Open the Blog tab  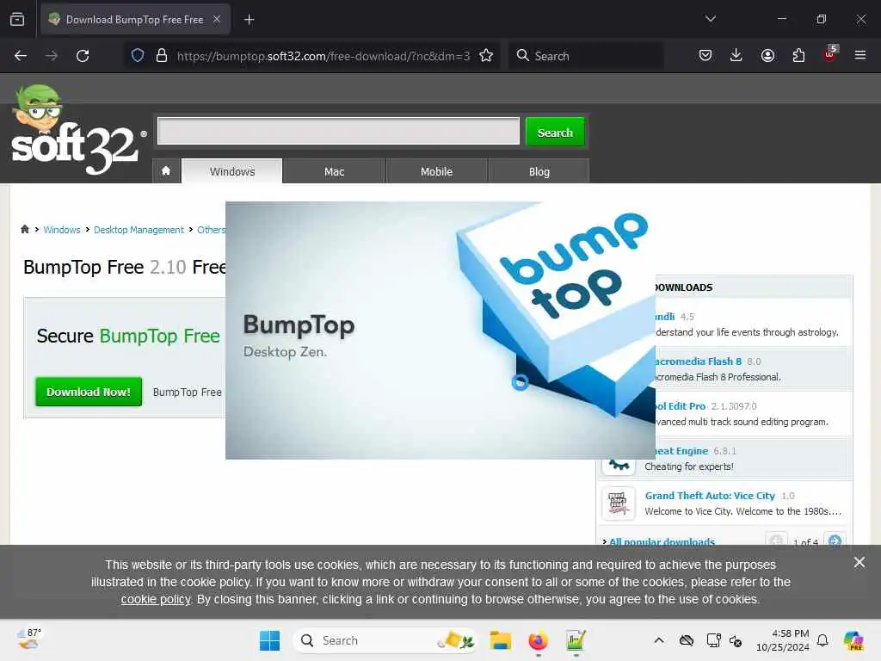539,171
